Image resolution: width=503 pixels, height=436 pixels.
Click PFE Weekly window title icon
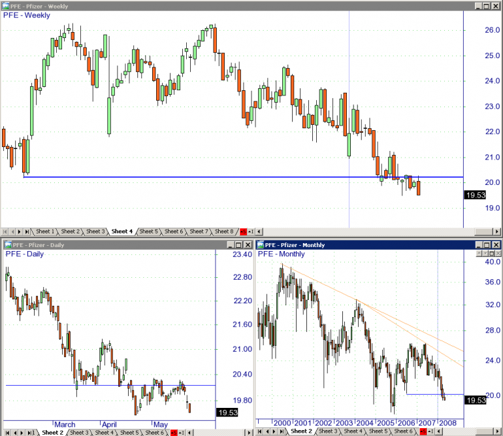coord(5,6)
